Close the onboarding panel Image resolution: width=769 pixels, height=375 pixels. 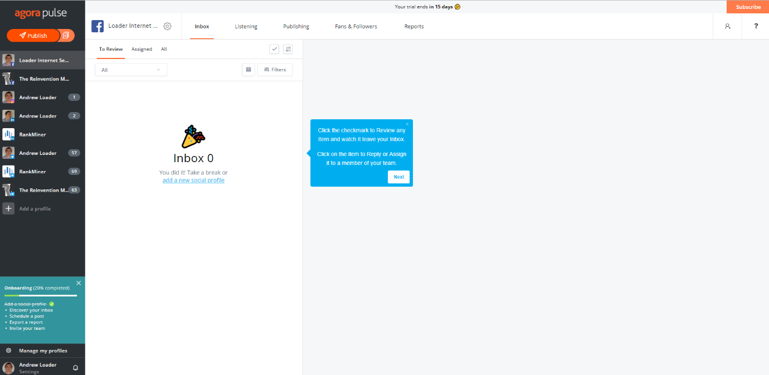pyautogui.click(x=79, y=283)
